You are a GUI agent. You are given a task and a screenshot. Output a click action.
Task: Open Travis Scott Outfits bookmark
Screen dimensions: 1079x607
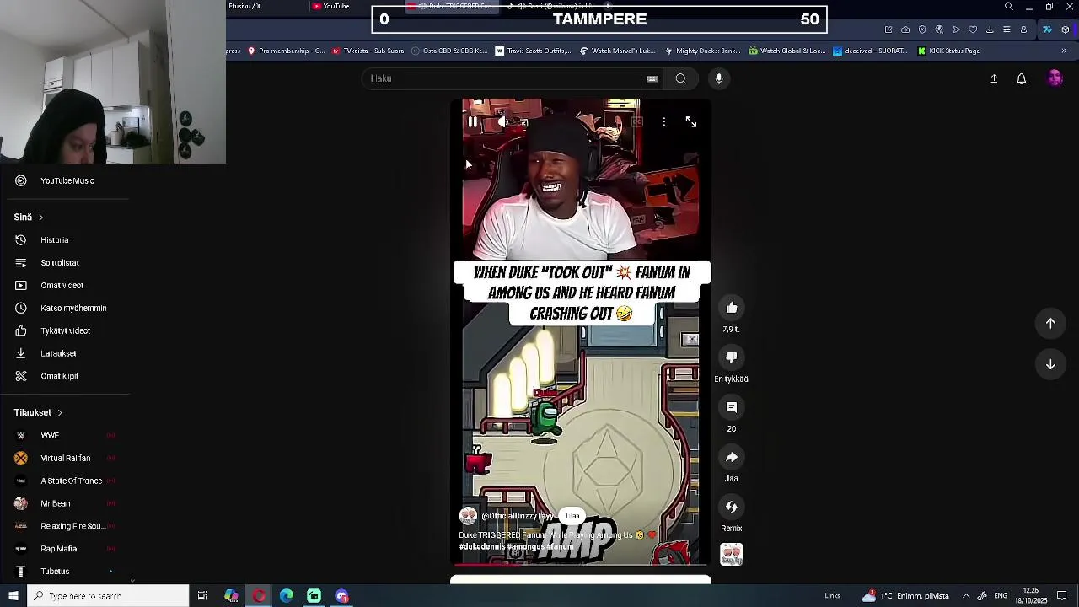532,51
